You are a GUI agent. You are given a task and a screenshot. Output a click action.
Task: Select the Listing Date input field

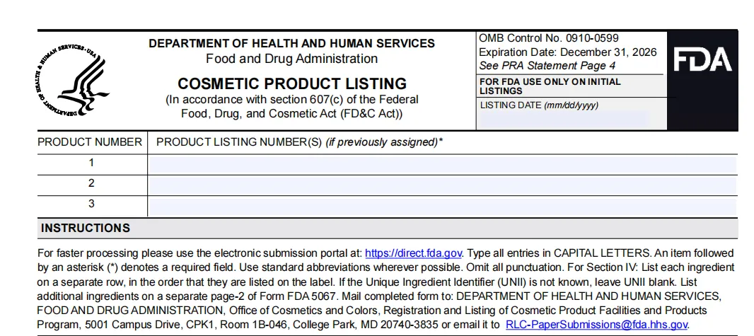[x=565, y=120]
